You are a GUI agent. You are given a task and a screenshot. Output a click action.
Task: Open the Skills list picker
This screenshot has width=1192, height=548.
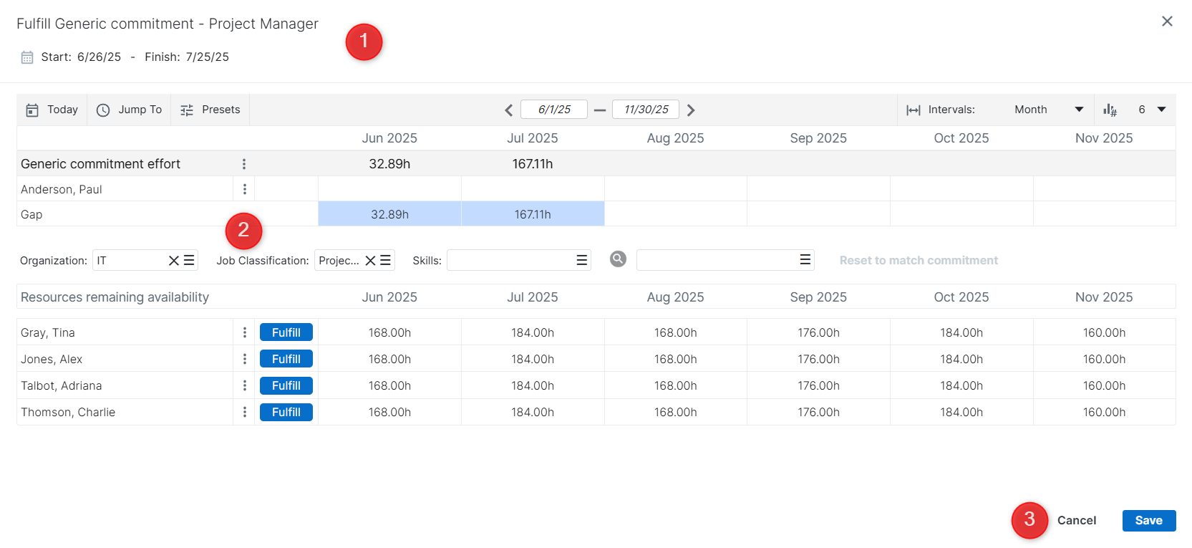[x=582, y=261]
